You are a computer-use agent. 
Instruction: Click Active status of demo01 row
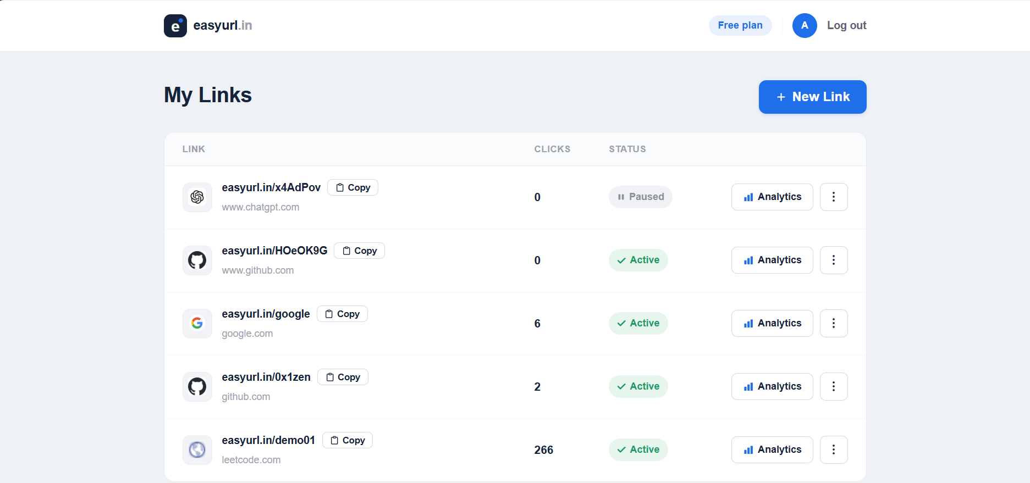point(638,449)
